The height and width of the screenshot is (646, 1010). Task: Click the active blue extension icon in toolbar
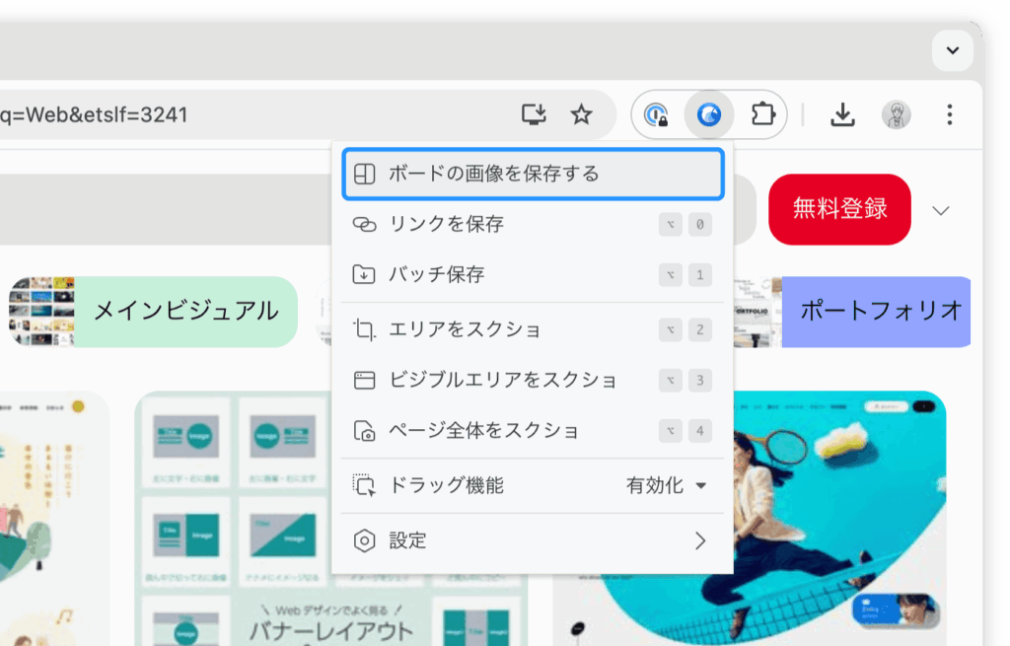[708, 115]
